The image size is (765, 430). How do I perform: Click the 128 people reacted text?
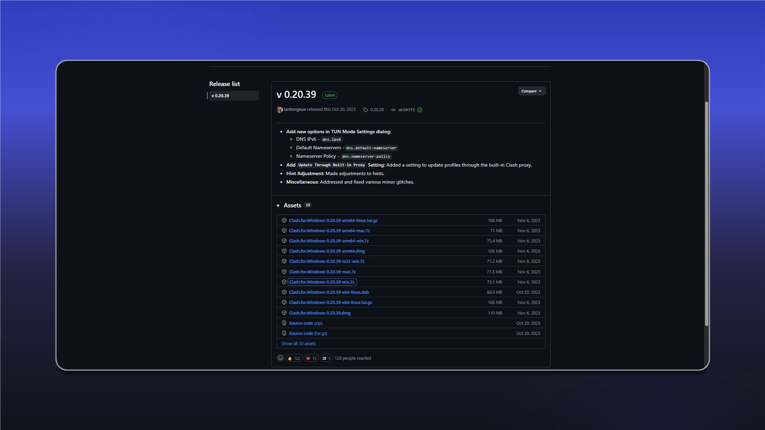pos(353,358)
